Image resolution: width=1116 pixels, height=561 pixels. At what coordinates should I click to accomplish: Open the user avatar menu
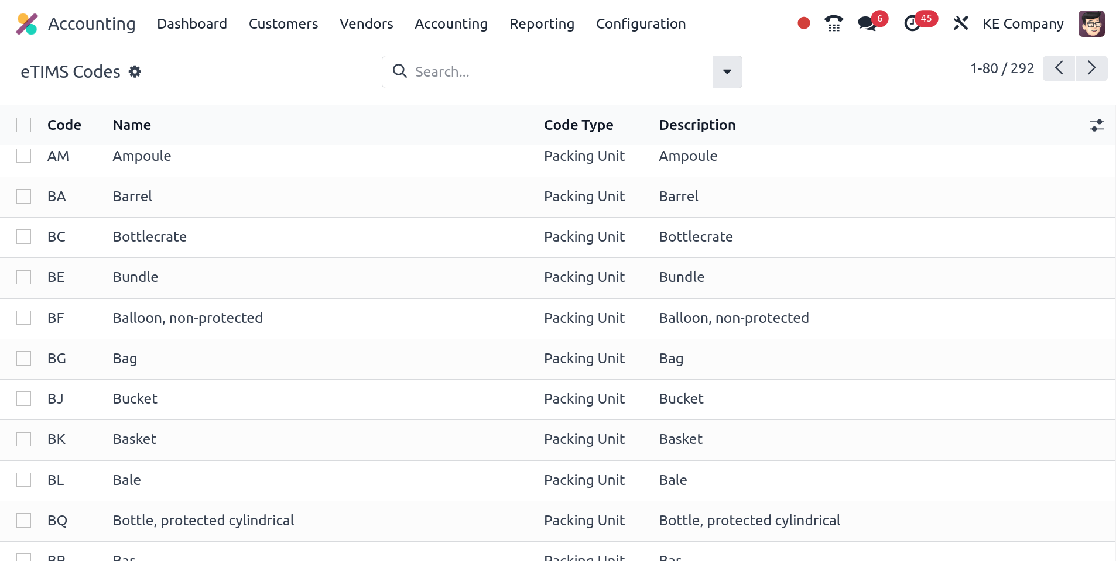click(x=1091, y=24)
